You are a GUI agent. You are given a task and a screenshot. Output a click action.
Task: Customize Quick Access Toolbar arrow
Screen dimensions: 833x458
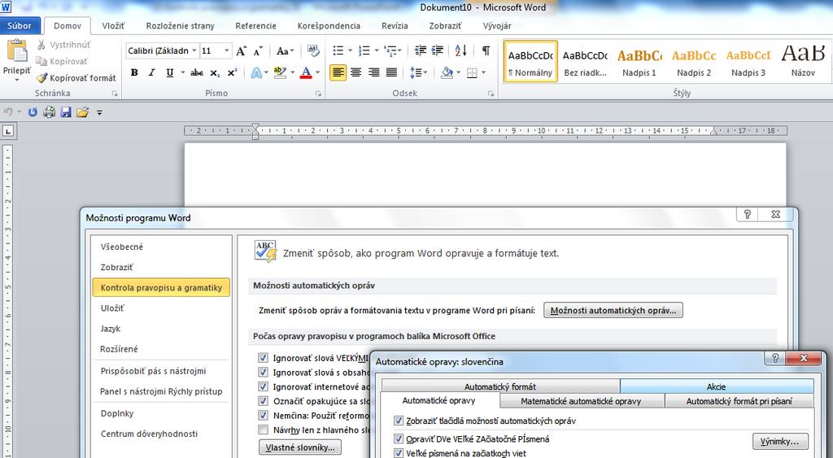pos(99,112)
